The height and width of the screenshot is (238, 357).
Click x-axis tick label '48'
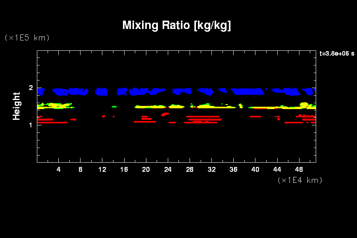click(299, 169)
